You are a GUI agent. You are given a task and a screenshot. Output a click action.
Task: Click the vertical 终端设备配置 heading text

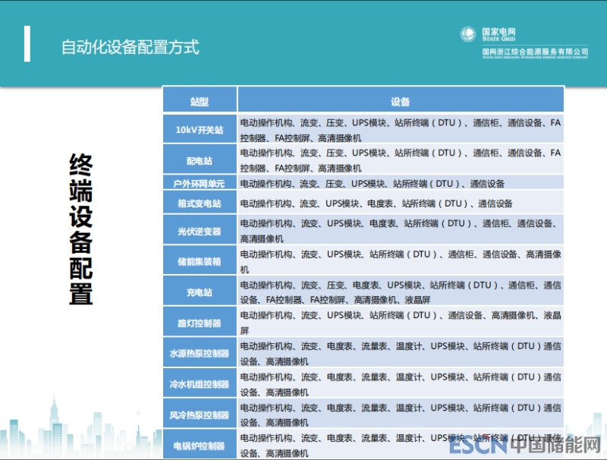point(80,229)
